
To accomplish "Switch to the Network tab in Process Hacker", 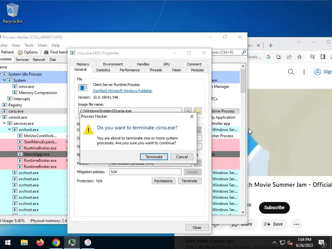I will 39,60.
